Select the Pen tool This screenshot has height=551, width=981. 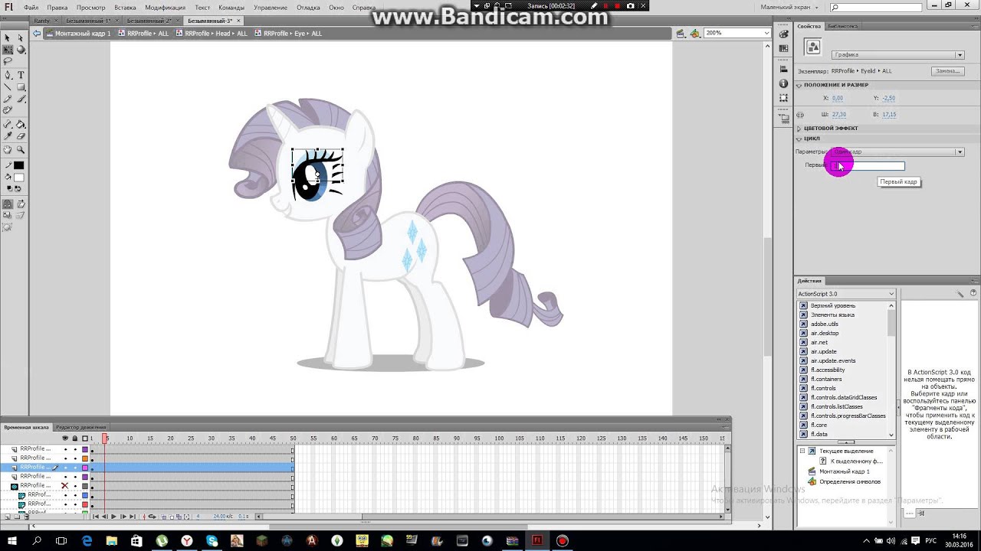pyautogui.click(x=8, y=75)
